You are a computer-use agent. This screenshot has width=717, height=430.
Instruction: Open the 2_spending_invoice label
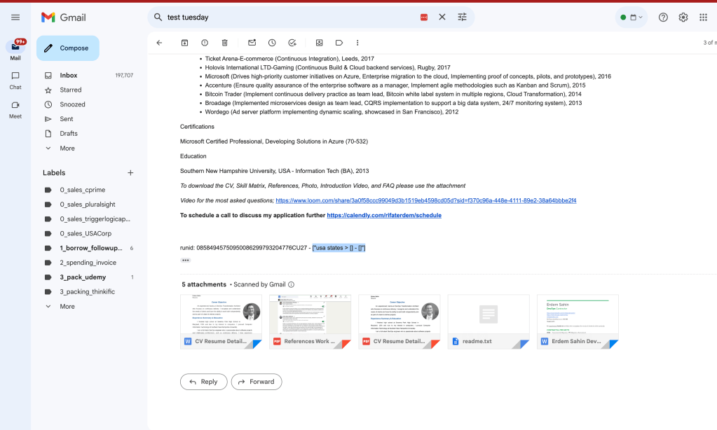click(x=88, y=263)
